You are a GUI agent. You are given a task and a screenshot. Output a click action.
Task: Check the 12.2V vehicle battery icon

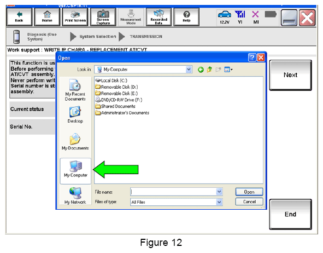pyautogui.click(x=225, y=17)
